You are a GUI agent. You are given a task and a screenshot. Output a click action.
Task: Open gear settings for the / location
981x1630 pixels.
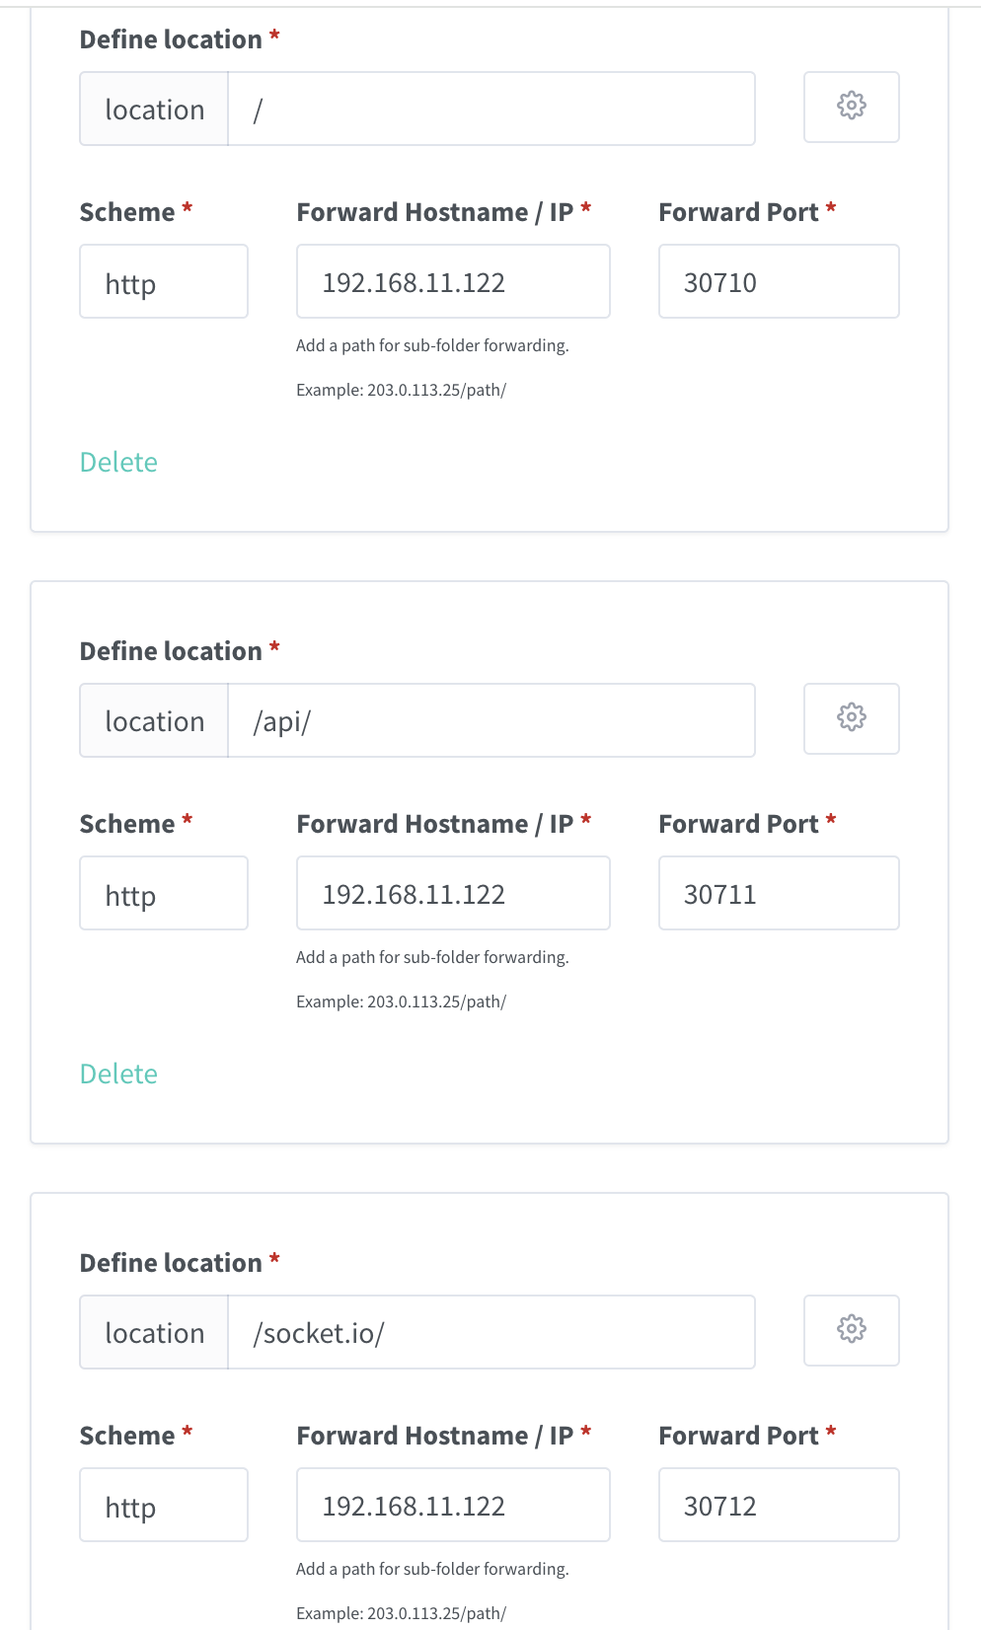pos(851,107)
